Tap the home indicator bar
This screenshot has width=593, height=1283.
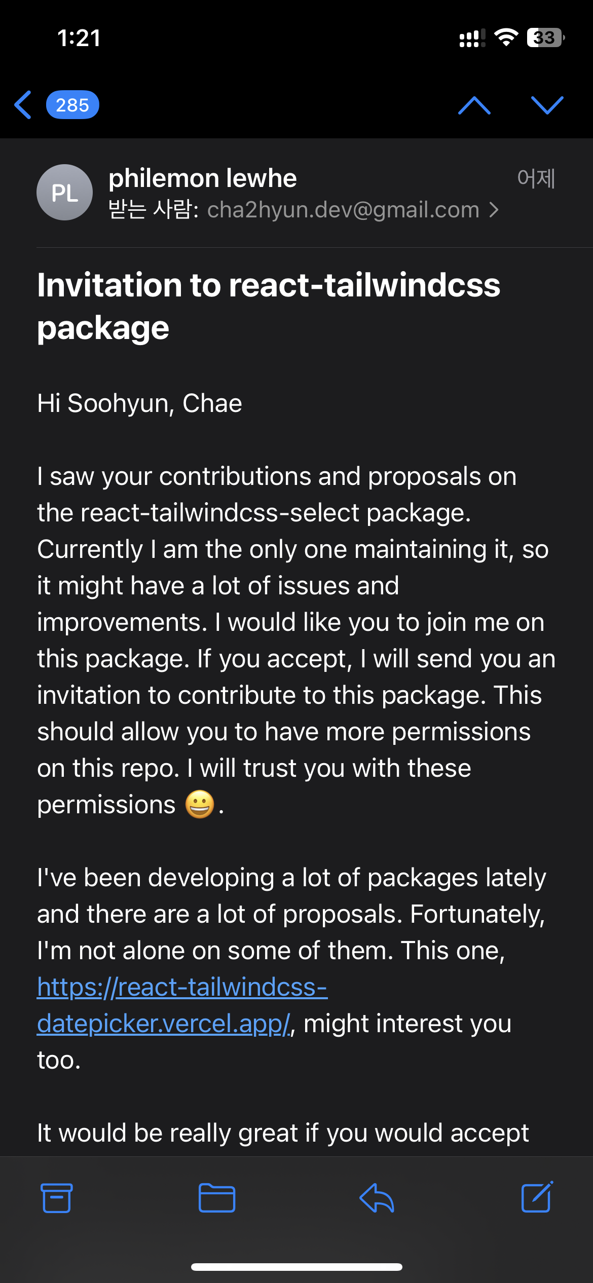coord(296,1267)
